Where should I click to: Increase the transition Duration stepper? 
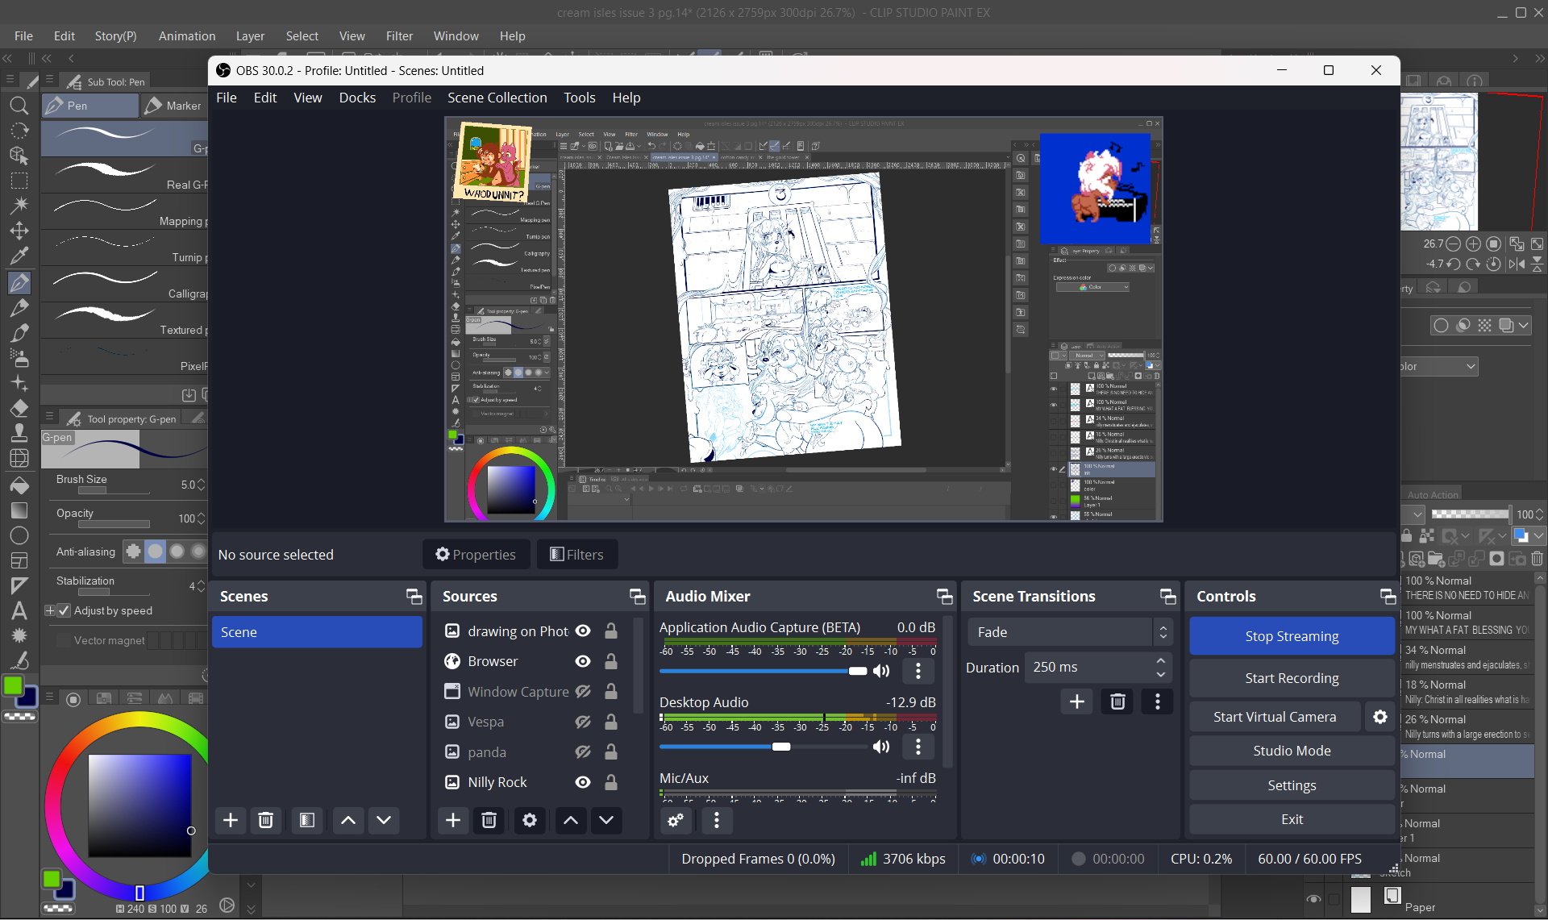point(1160,661)
